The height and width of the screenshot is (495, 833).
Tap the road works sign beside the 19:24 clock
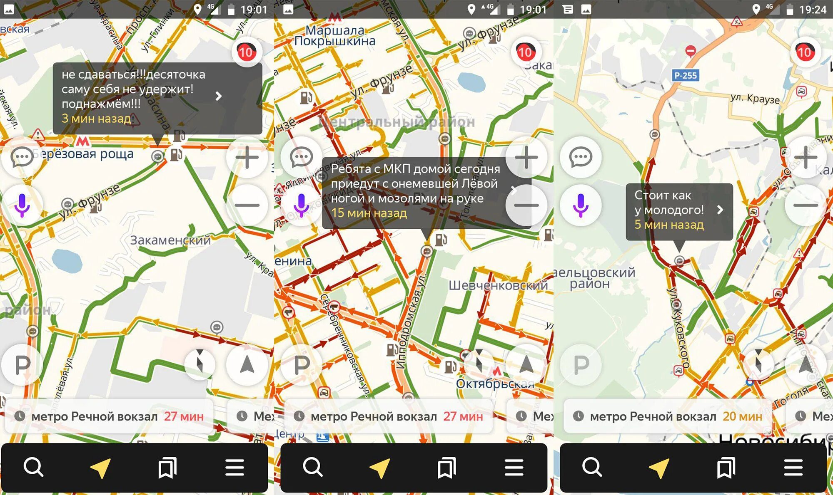click(736, 22)
